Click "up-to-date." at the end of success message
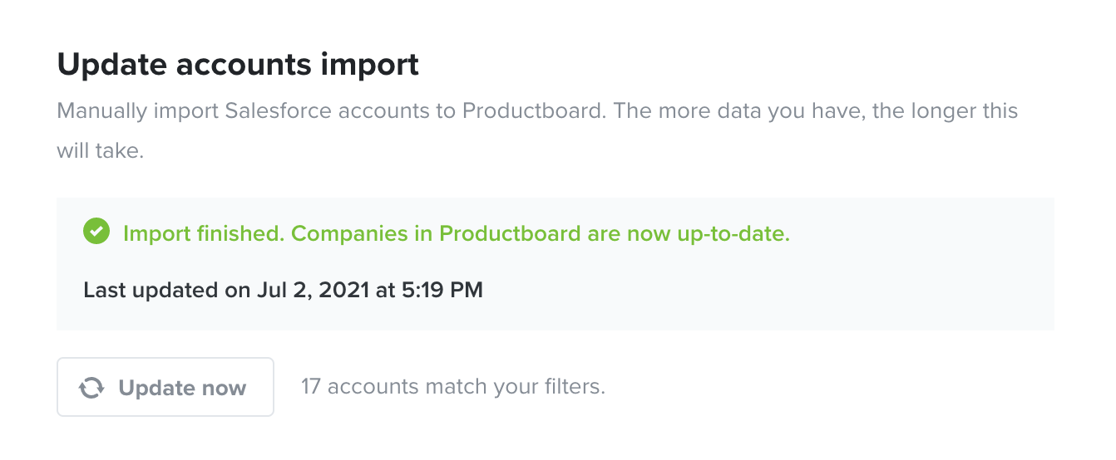 pyautogui.click(x=729, y=234)
